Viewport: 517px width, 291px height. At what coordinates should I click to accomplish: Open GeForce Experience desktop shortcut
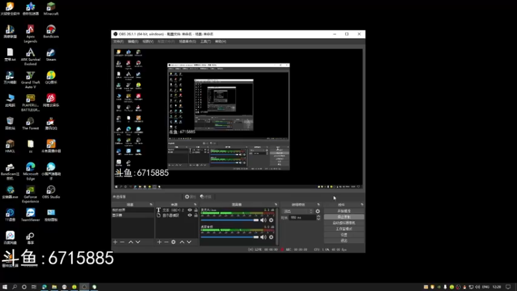(30, 195)
